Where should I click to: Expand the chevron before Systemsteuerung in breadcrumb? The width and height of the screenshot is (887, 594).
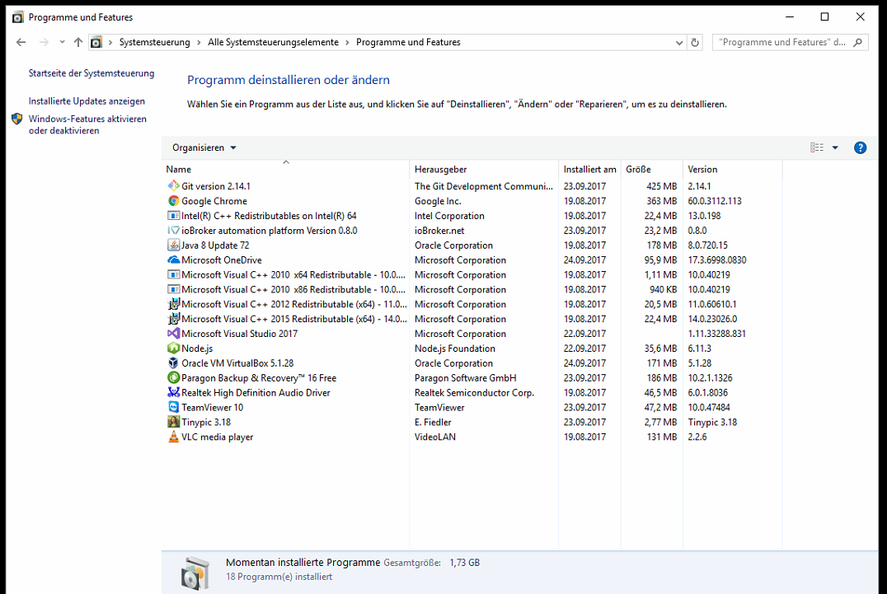[x=110, y=42]
